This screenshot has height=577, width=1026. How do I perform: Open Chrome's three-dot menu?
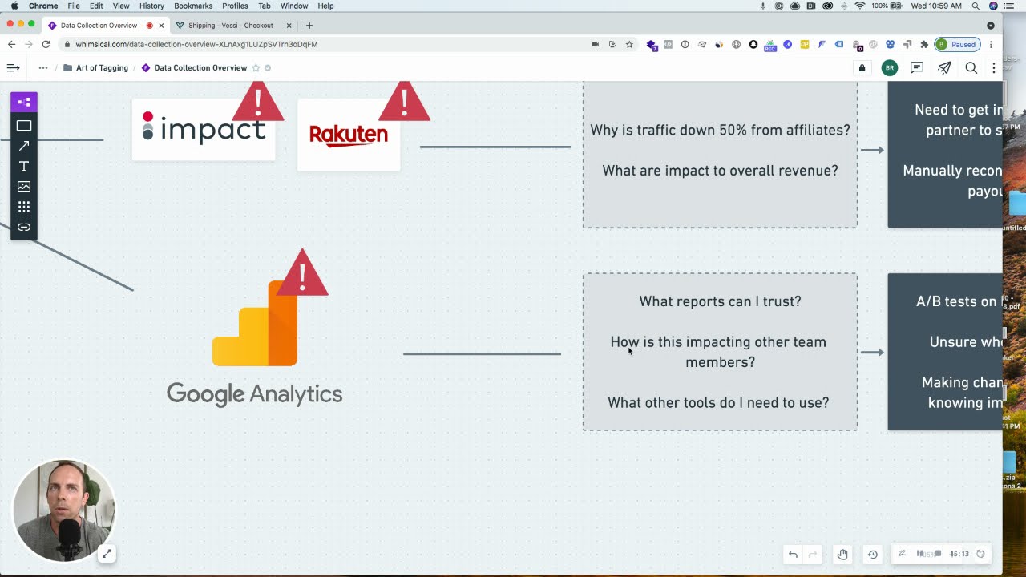pyautogui.click(x=992, y=44)
